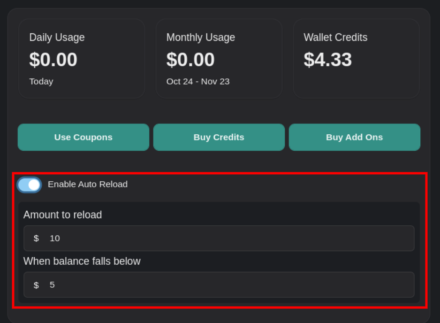
Task: Click the value 10 in the reload amount field
Action: tap(55, 238)
